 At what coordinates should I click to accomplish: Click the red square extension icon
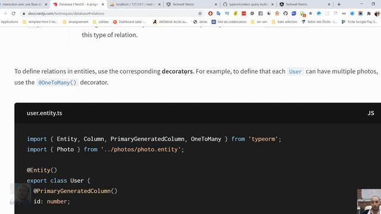click(x=243, y=14)
